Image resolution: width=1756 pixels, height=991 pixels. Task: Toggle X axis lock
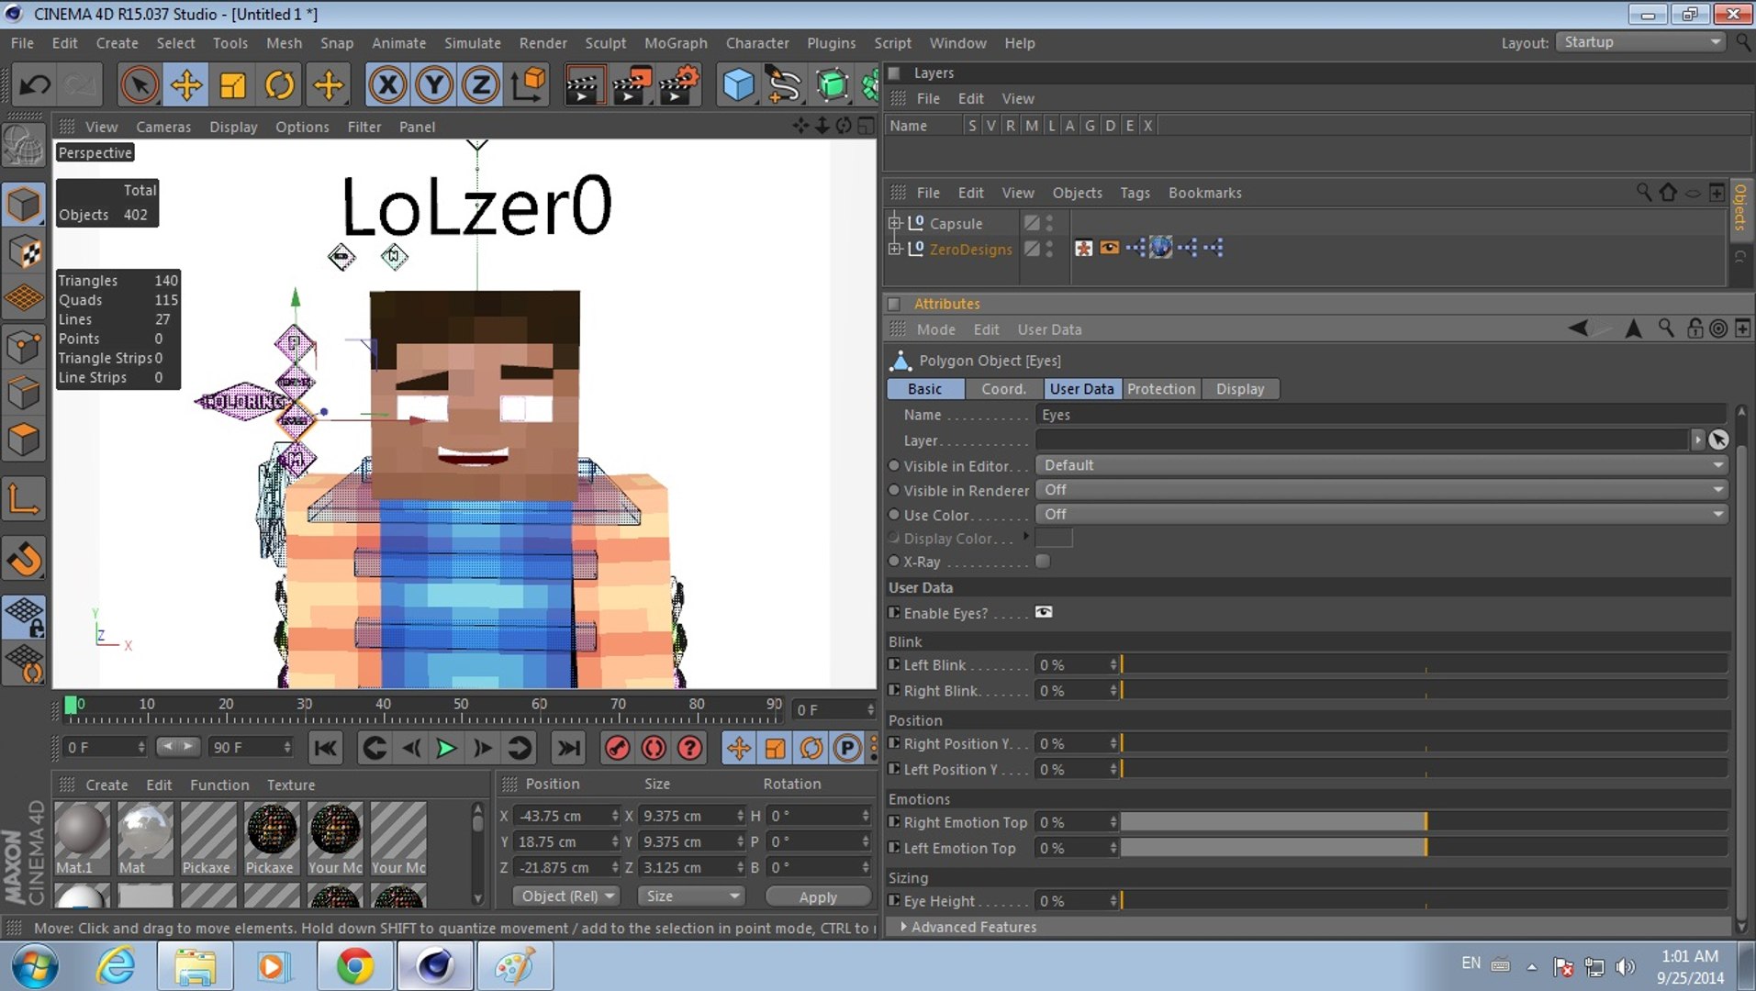tap(387, 85)
